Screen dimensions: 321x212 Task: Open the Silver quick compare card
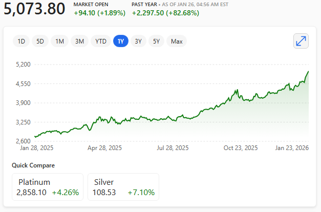[x=123, y=187]
